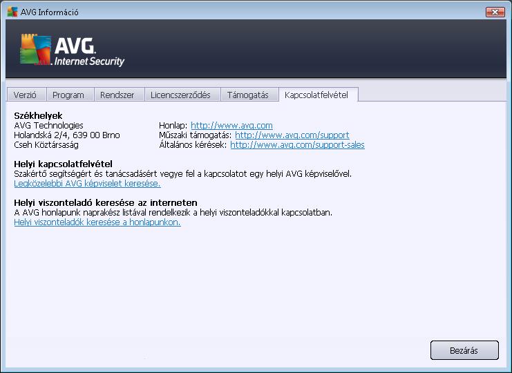Click the Műszaki támogatás label

pyautogui.click(x=196, y=135)
